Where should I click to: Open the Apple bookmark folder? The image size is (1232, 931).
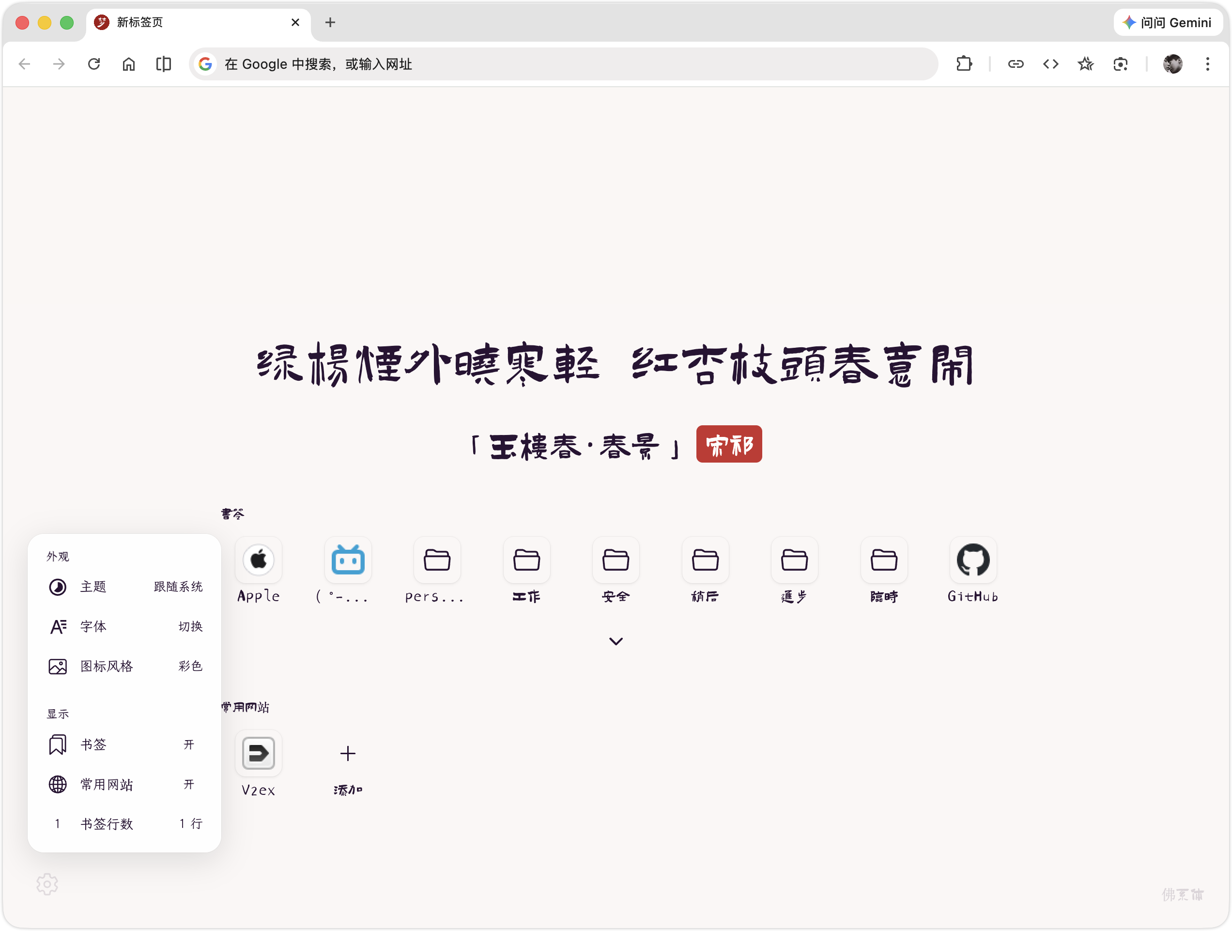tap(259, 560)
